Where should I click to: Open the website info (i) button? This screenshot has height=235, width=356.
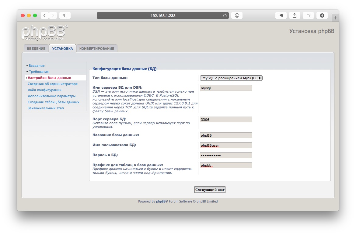237,15
